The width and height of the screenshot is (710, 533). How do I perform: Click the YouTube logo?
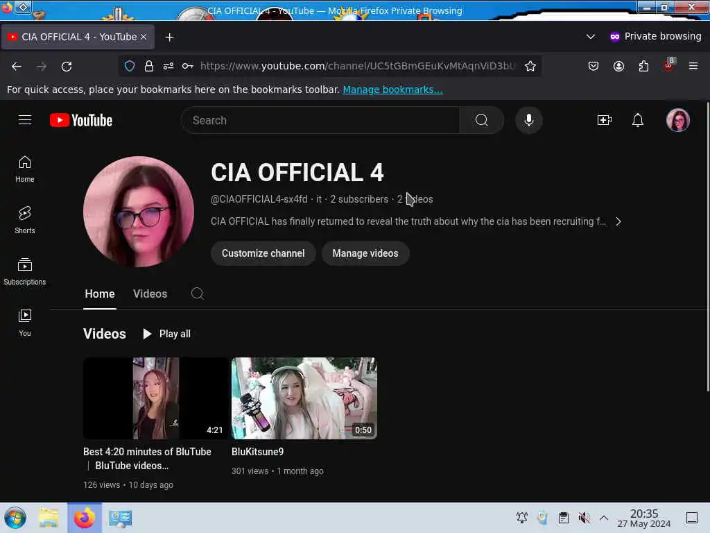81,120
